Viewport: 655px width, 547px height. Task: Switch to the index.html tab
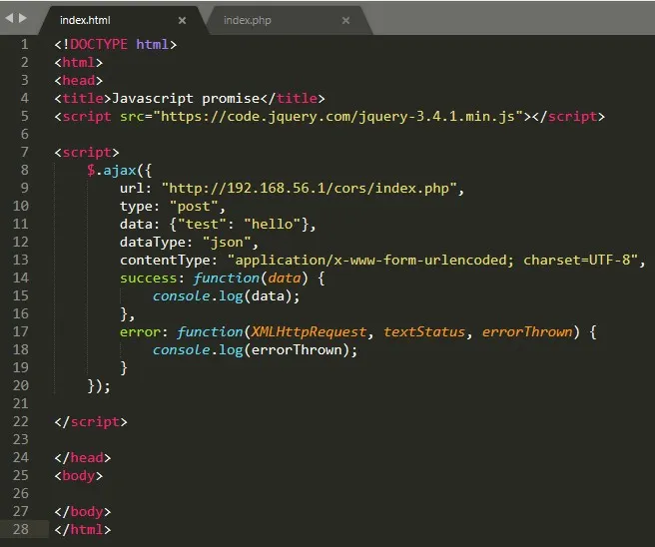[x=122, y=20]
